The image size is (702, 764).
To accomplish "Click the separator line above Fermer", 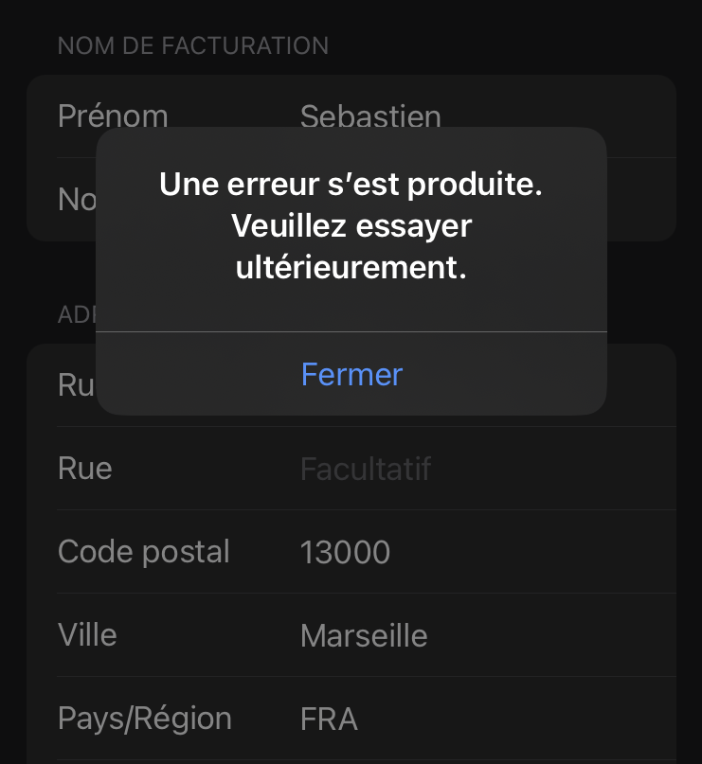I will tap(351, 332).
